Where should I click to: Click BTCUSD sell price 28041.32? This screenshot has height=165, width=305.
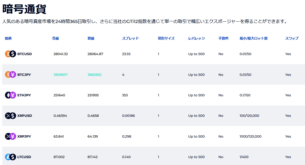coord(61,54)
